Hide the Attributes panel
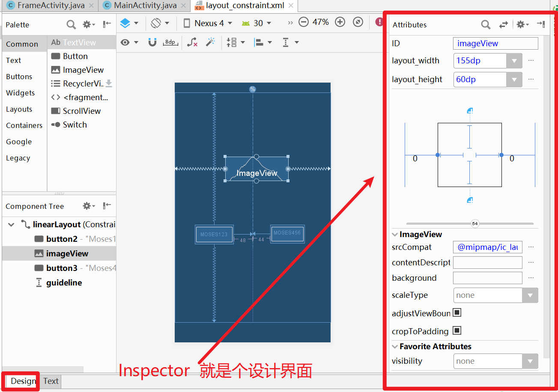Image resolution: width=558 pixels, height=392 pixels. pyautogui.click(x=541, y=24)
